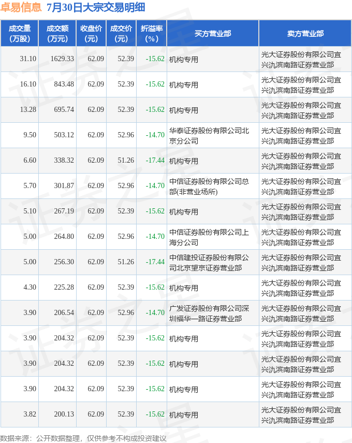
Task: Select the title text 卓易信息
Action: (21, 7)
